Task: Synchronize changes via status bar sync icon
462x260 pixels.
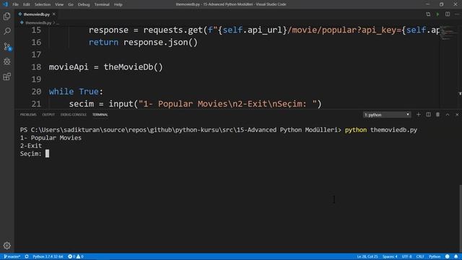Action: tap(27, 256)
